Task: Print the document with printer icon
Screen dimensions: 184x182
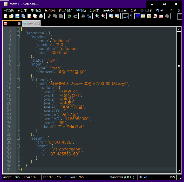Action: click(41, 16)
